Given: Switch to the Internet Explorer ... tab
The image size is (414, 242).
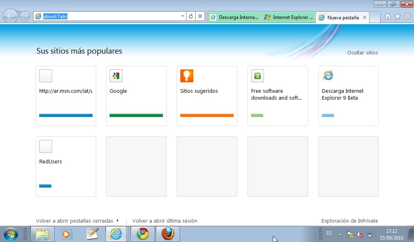Looking at the screenshot, I should [288, 17].
